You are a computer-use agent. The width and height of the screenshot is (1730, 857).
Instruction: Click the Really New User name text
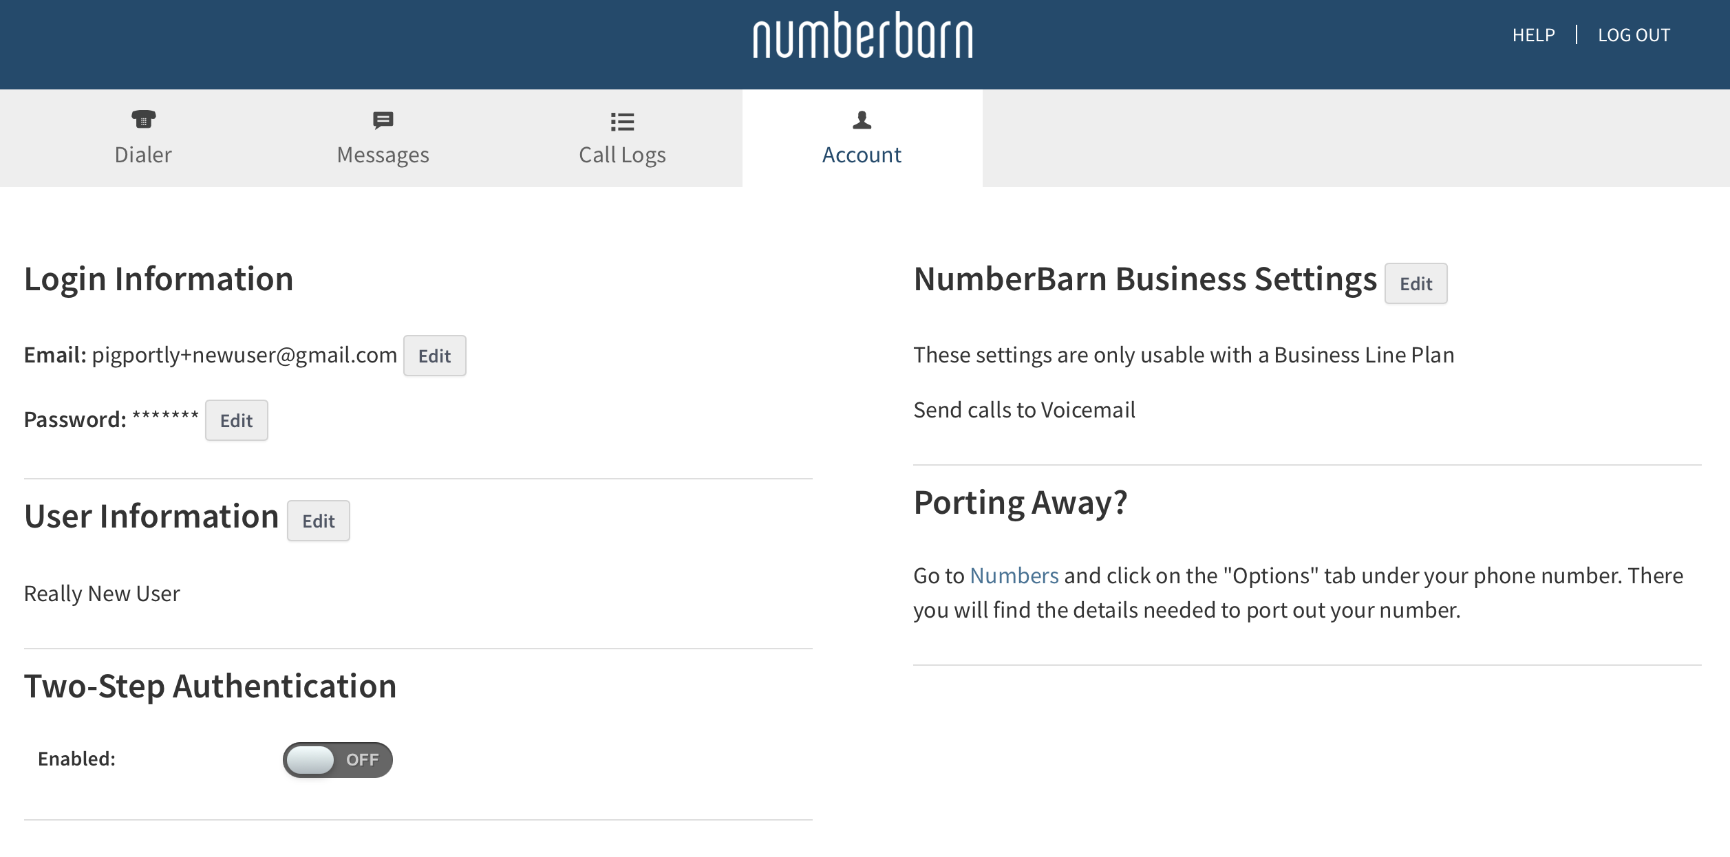(x=102, y=594)
